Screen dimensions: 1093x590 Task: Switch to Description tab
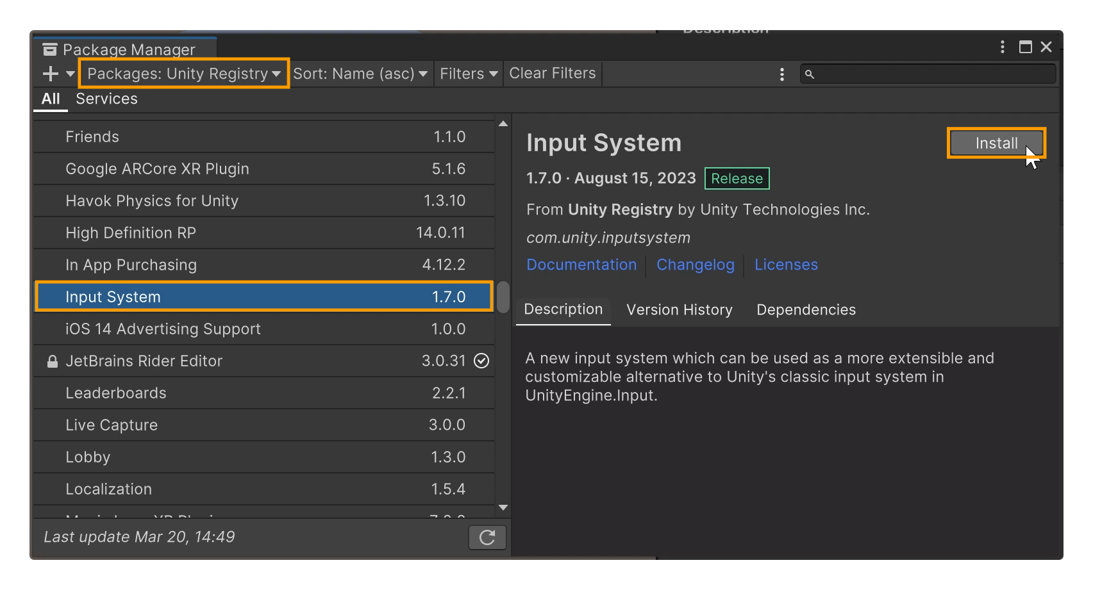(x=563, y=309)
